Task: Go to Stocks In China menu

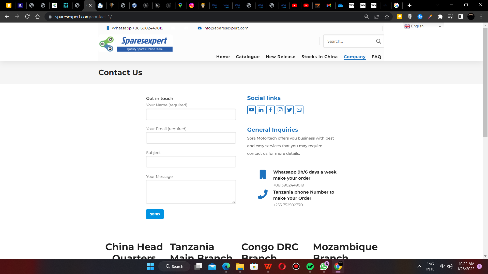Action: click(319, 57)
